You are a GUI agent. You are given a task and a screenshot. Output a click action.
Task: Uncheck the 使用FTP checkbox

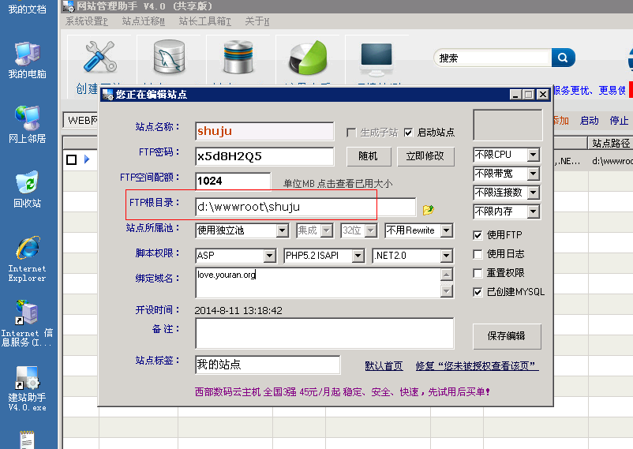(x=478, y=235)
